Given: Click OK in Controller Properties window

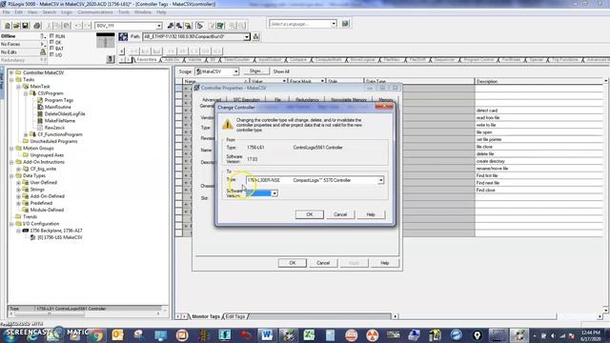Looking at the screenshot, I should click(x=293, y=263).
